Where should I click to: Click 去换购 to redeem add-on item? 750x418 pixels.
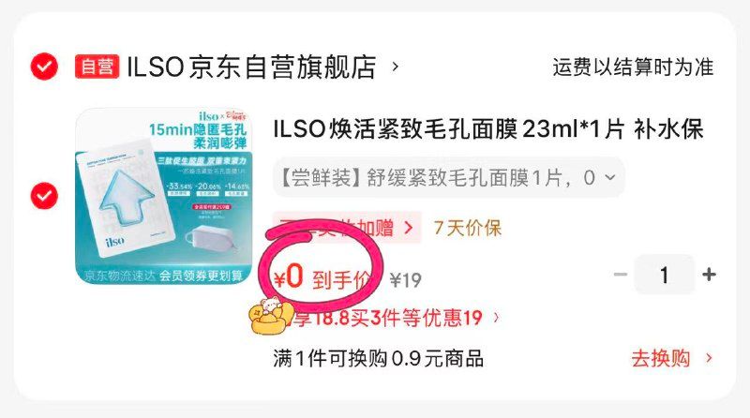[x=661, y=358]
